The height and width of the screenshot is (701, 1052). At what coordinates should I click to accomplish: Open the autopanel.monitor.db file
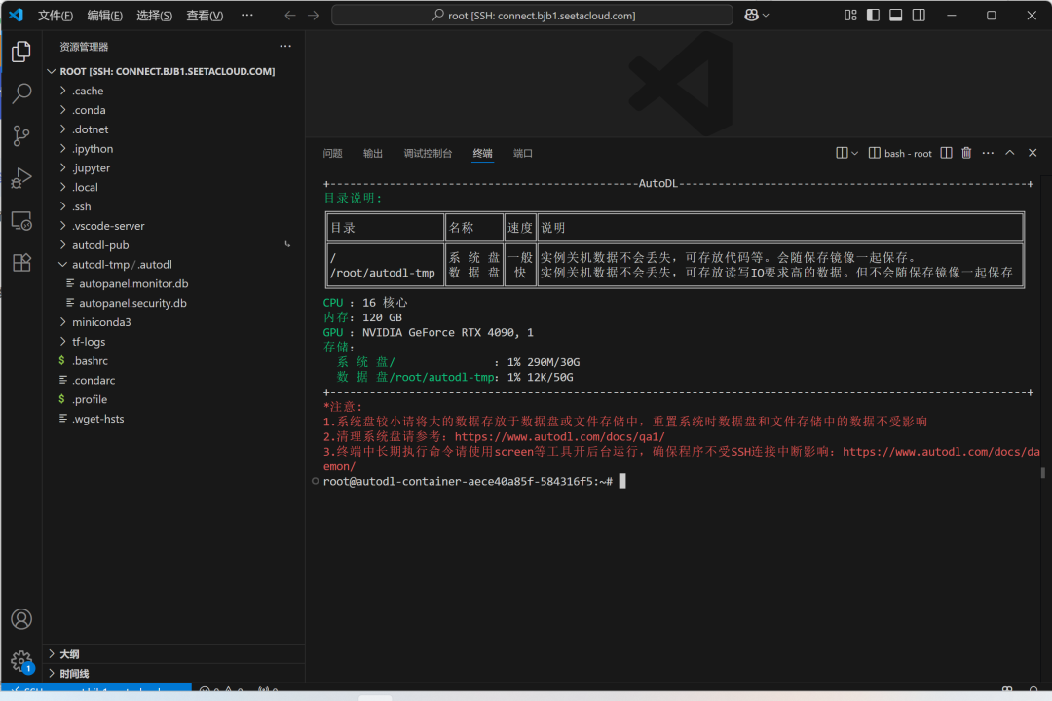tap(174, 283)
